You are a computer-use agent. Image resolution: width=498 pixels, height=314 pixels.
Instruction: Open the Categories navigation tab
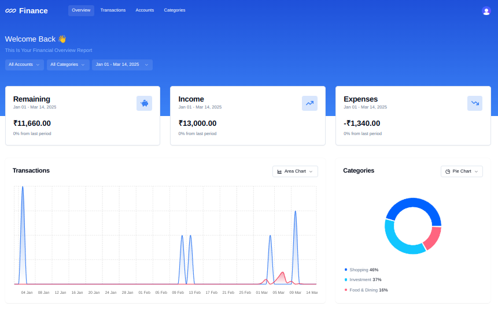175,10
